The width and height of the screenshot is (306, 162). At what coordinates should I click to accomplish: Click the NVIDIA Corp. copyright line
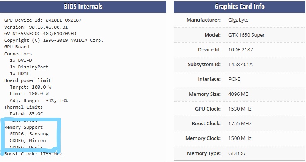(x=54, y=40)
